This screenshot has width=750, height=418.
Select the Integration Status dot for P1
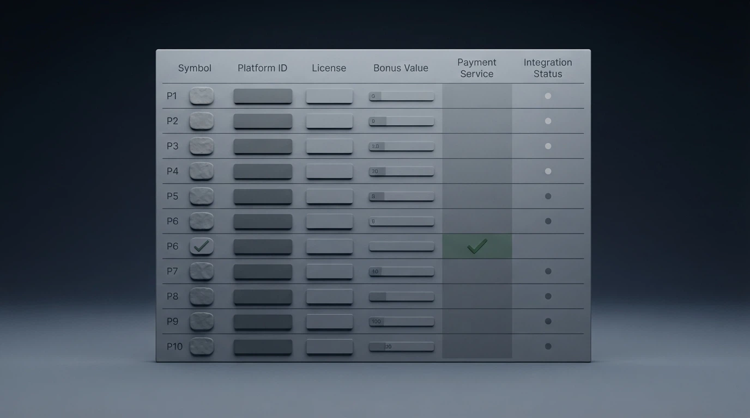pyautogui.click(x=548, y=96)
